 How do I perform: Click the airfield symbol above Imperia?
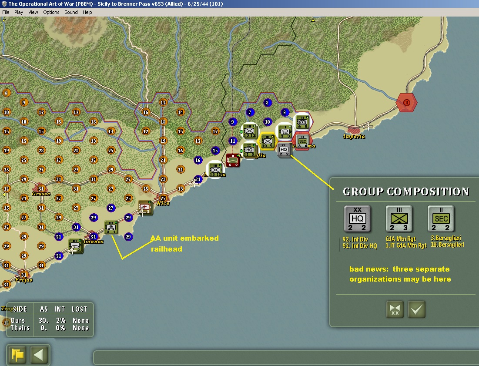point(368,125)
